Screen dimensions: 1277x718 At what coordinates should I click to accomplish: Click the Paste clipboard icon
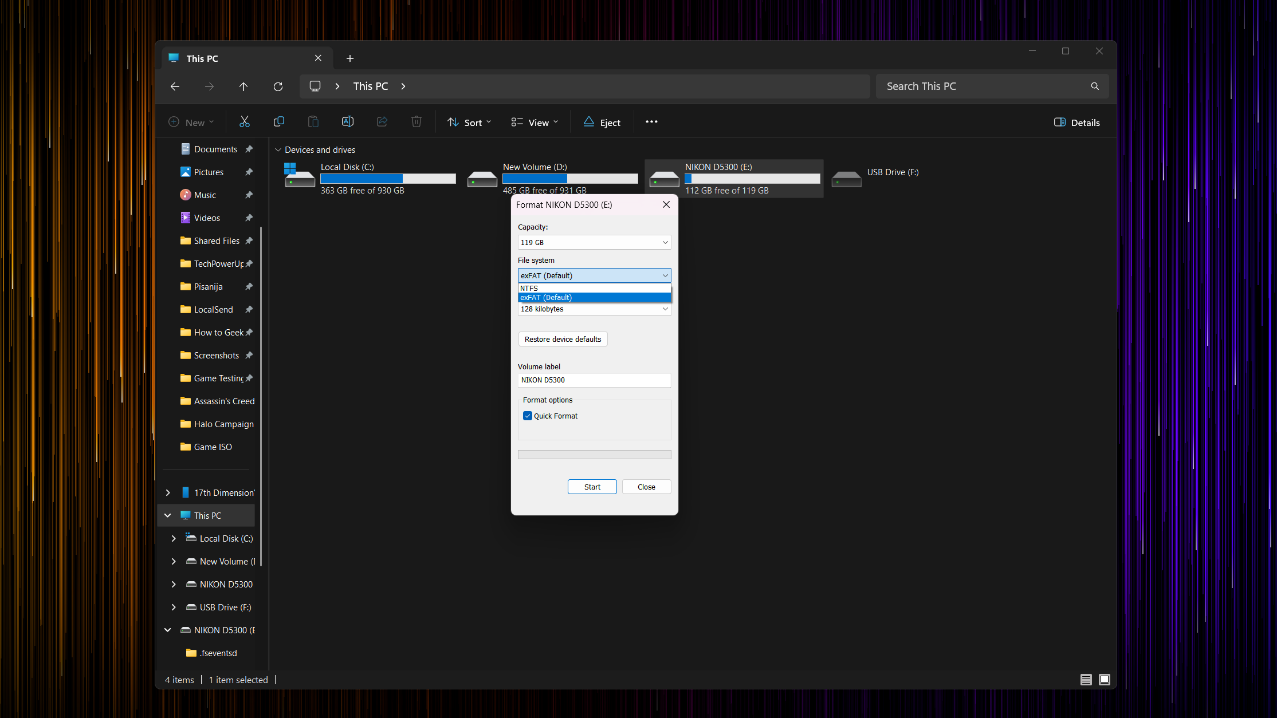313,122
